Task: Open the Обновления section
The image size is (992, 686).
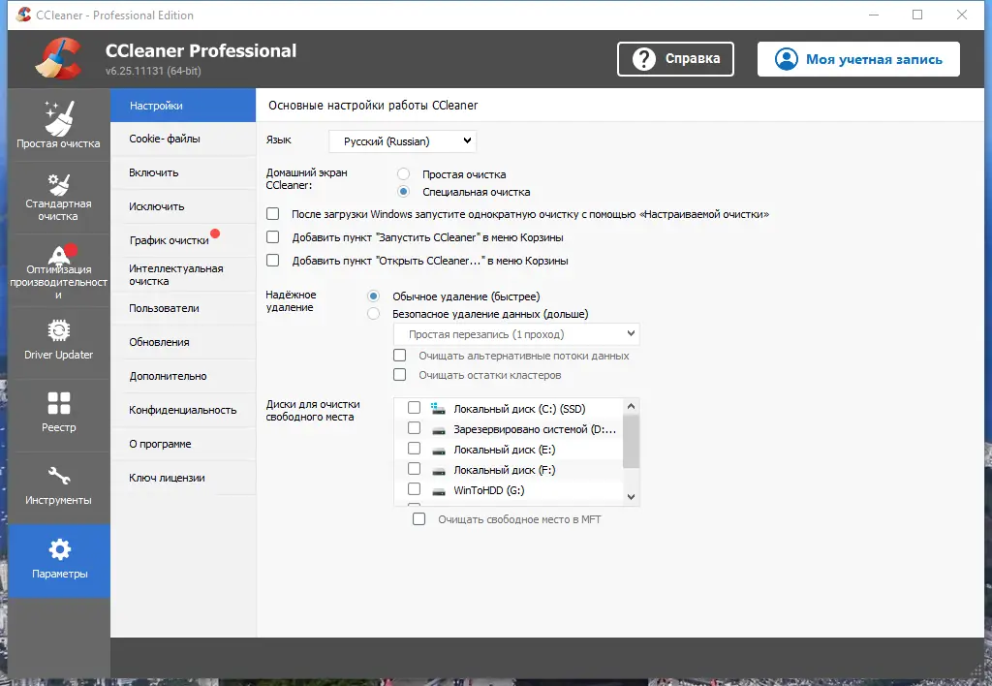Action: [183, 342]
